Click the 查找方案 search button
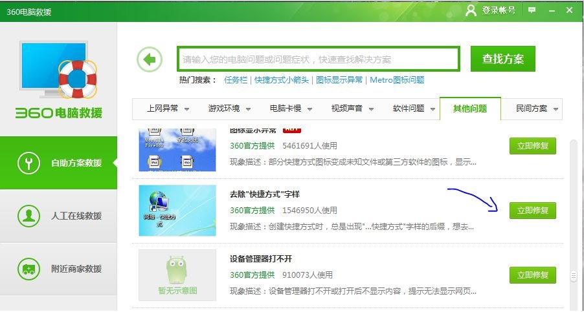Viewport: 584px width, 312px height. (x=503, y=59)
